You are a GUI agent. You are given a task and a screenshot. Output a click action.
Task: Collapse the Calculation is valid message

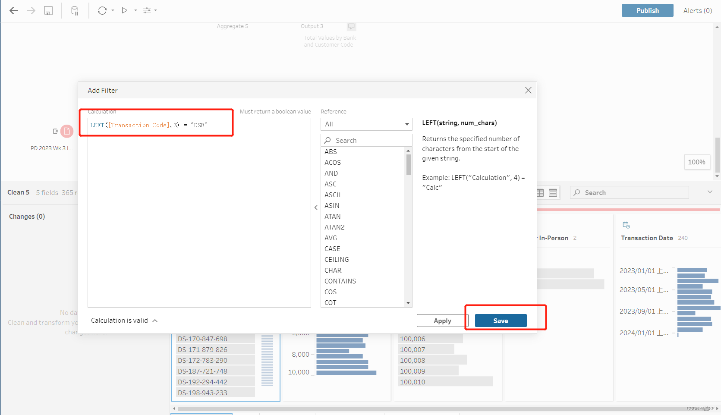click(154, 320)
